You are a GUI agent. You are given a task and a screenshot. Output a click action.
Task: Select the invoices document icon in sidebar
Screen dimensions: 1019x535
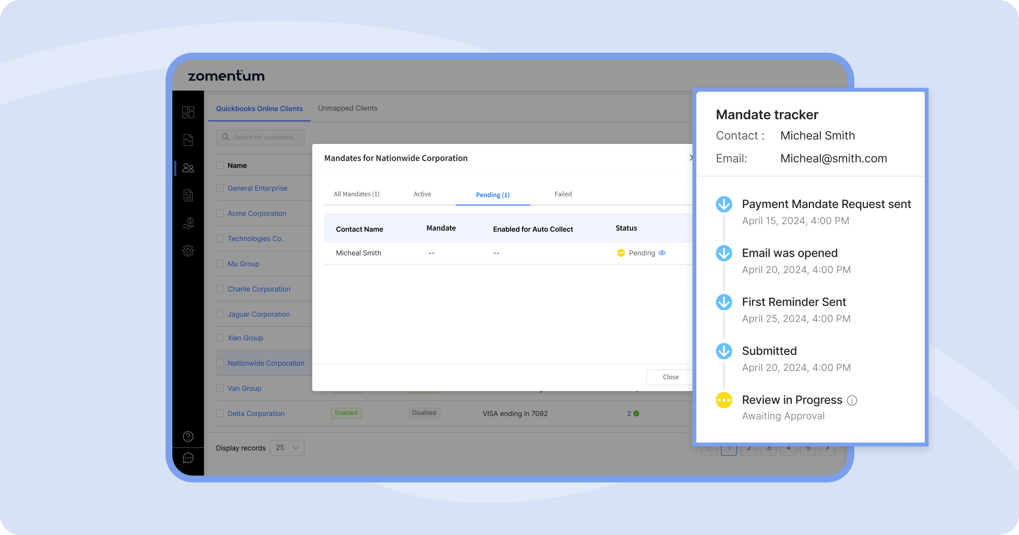pyautogui.click(x=188, y=195)
